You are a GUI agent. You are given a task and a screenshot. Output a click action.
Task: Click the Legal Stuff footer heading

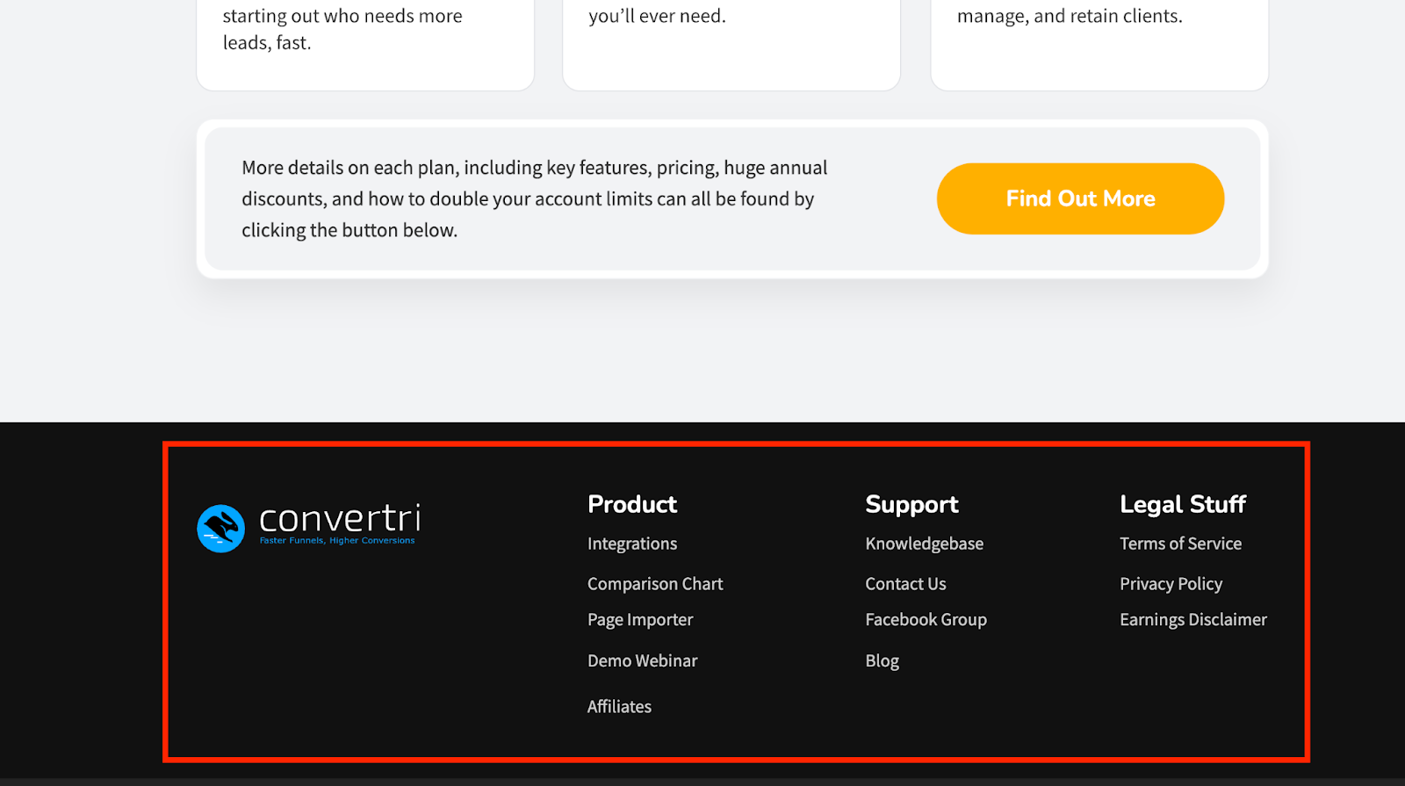[1182, 504]
